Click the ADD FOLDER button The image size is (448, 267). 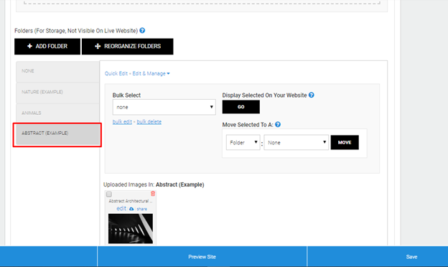pyautogui.click(x=47, y=46)
